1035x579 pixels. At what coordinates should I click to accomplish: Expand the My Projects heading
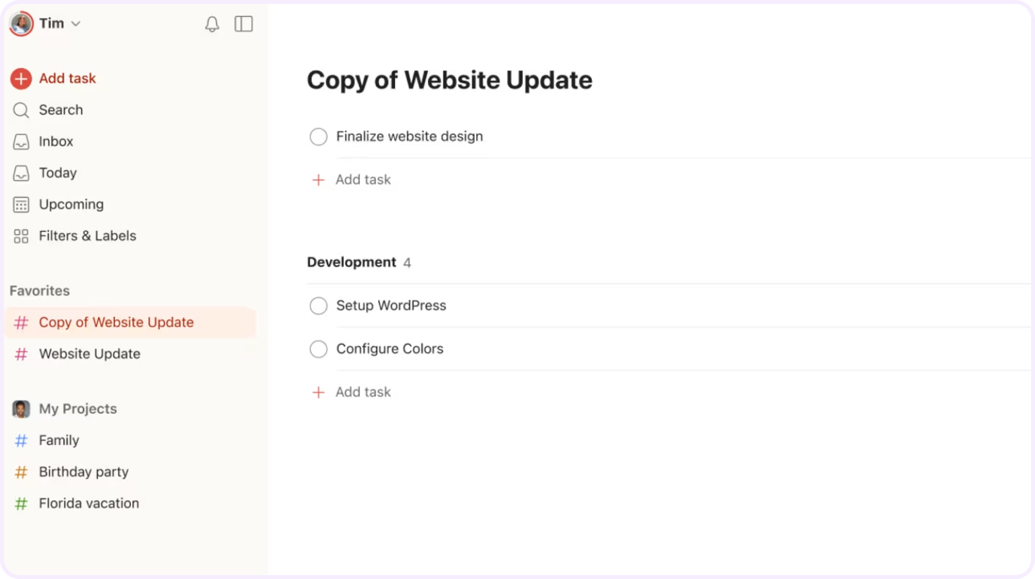click(78, 409)
